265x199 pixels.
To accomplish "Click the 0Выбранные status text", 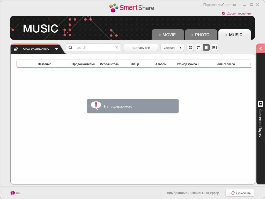I will pyautogui.click(x=177, y=193).
